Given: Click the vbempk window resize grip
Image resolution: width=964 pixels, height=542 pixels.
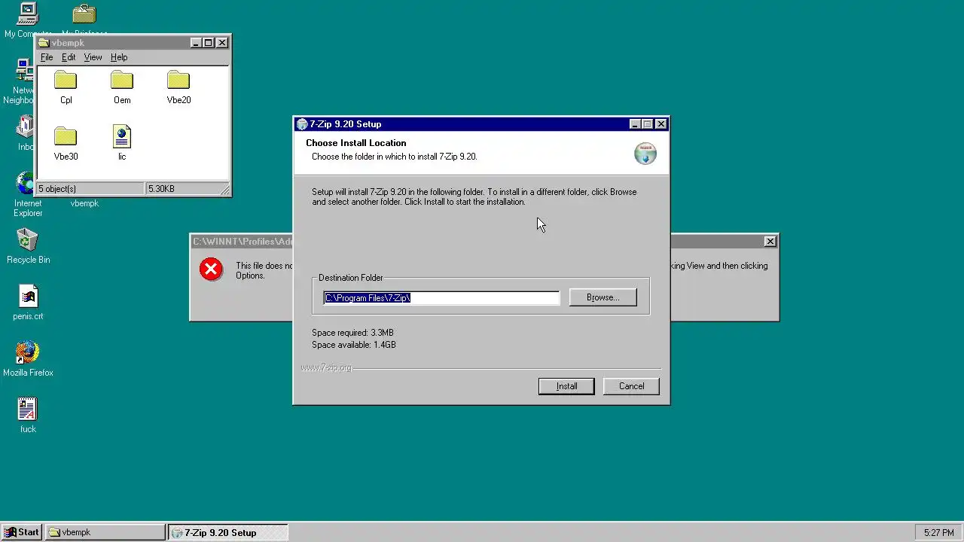Looking at the screenshot, I should point(224,190).
